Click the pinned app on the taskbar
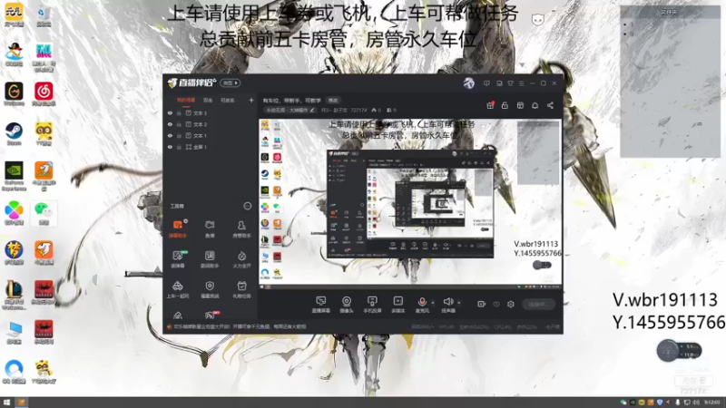The height and width of the screenshot is (408, 726). 21,403
